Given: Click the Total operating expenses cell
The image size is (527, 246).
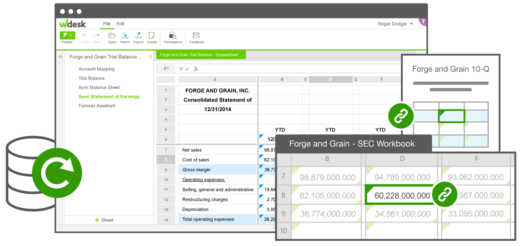Looking at the screenshot, I should (x=217, y=219).
